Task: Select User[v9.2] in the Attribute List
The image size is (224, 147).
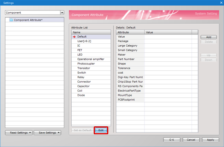Action: (91, 41)
